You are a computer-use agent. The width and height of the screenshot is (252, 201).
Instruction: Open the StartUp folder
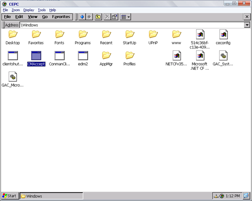(x=129, y=38)
